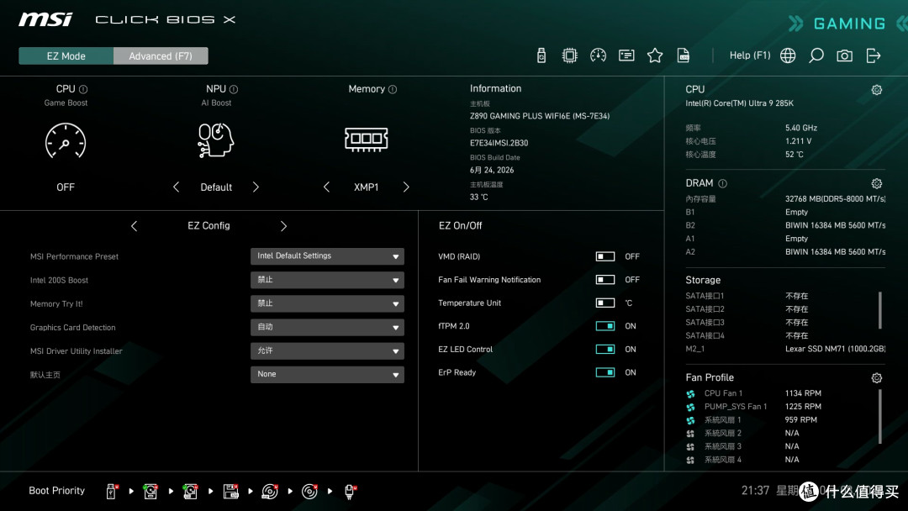
Task: Disable fTPM 2.0 switch
Action: (605, 326)
